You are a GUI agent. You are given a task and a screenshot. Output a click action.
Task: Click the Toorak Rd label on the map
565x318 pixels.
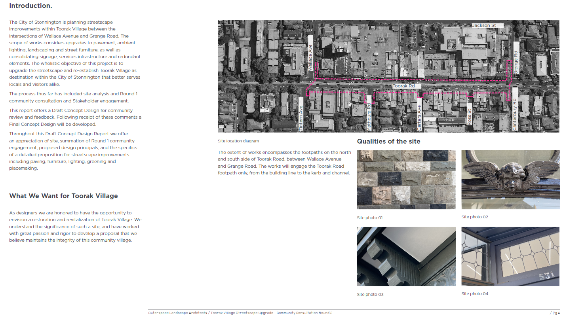[x=405, y=86]
